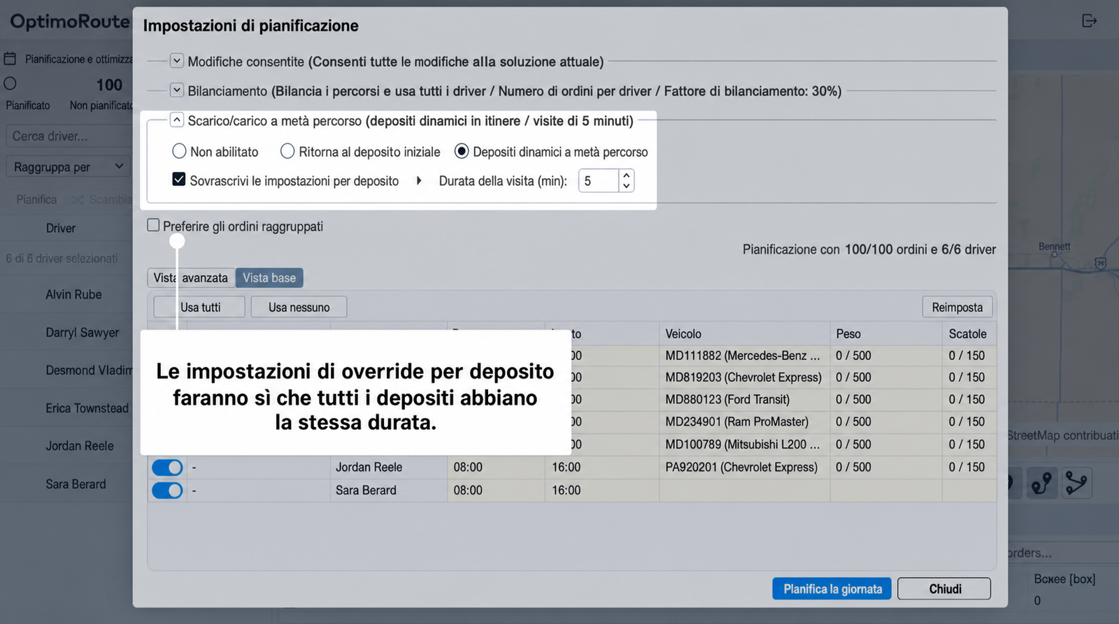
Task: Open the Raggruppa per dropdown
Action: point(69,167)
